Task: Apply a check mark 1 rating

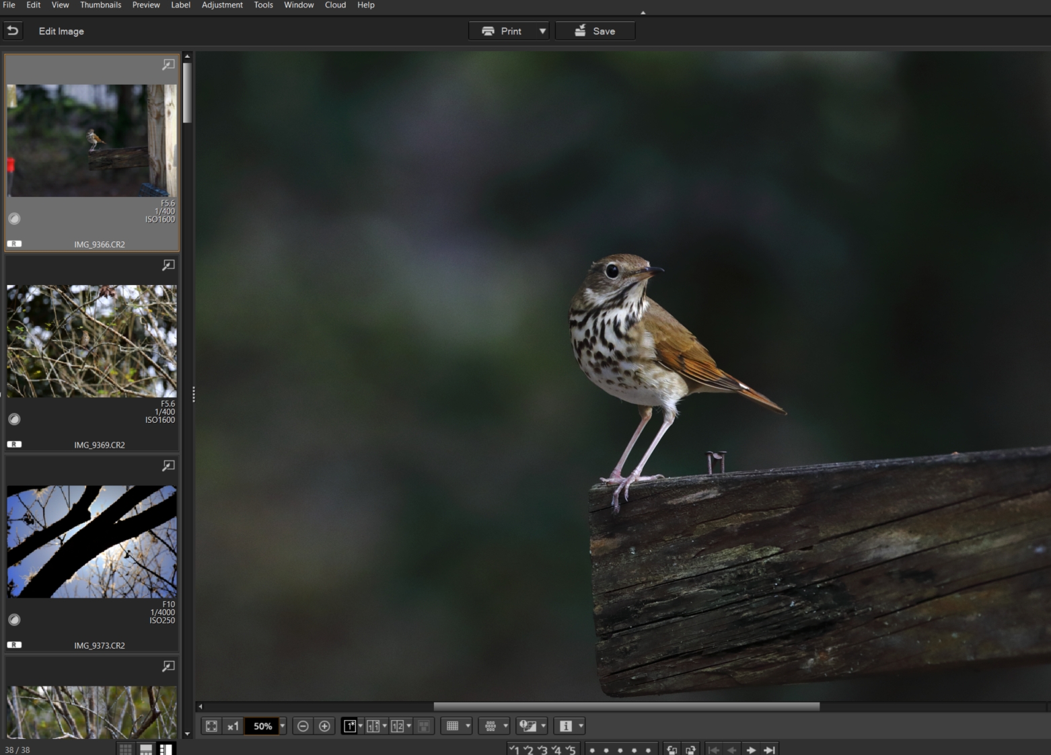Action: [517, 749]
